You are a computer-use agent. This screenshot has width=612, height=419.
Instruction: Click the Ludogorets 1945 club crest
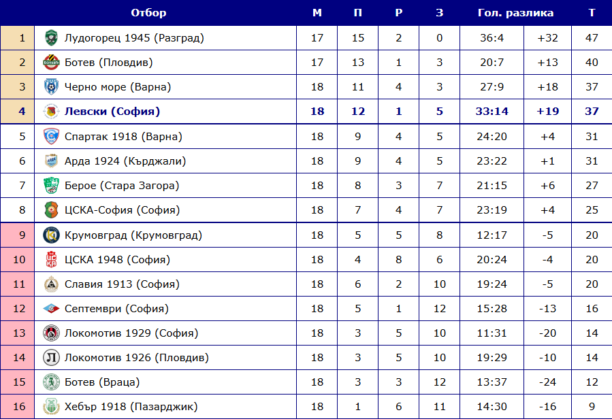tap(51, 38)
